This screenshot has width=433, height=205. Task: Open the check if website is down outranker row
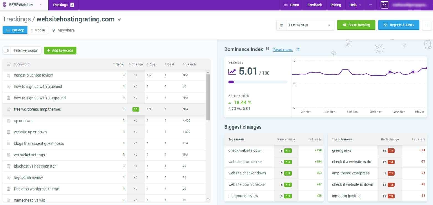[377, 185]
